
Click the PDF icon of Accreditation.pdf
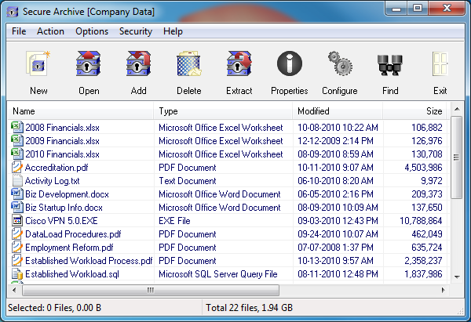coord(17,167)
